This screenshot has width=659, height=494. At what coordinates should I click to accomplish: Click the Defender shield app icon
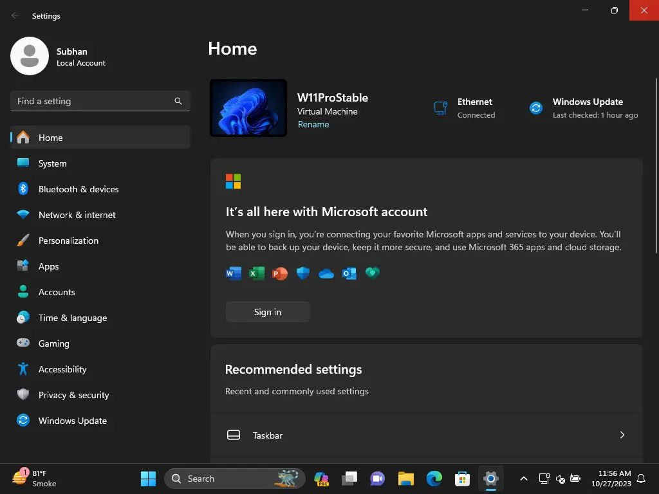(x=302, y=273)
